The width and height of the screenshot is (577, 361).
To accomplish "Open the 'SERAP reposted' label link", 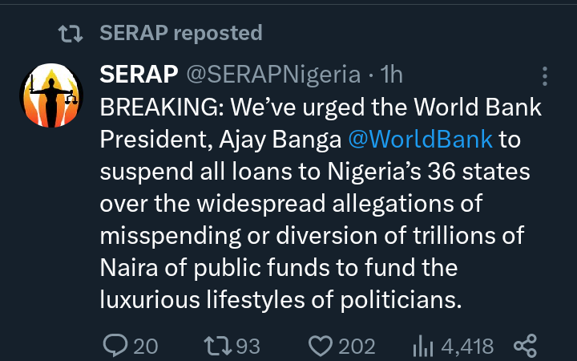I will point(181,33).
